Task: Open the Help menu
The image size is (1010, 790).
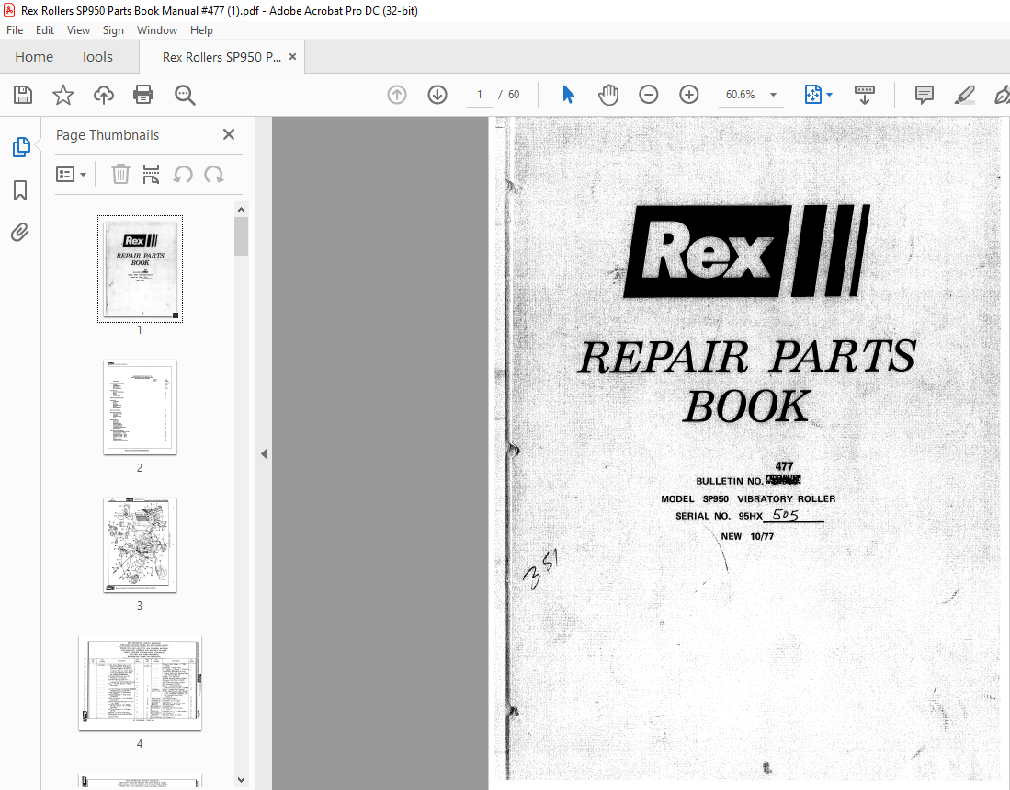Action: point(201,30)
